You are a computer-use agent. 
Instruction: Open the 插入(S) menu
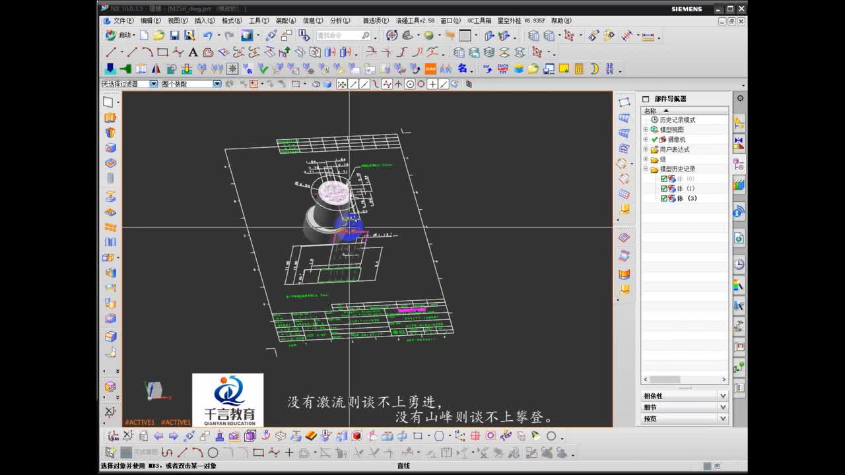(205, 20)
